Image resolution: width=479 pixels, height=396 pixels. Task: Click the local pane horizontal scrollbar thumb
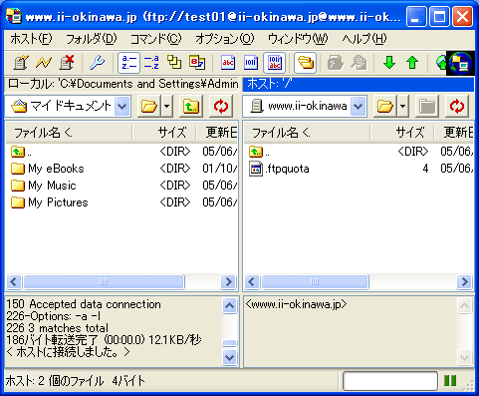(x=104, y=282)
